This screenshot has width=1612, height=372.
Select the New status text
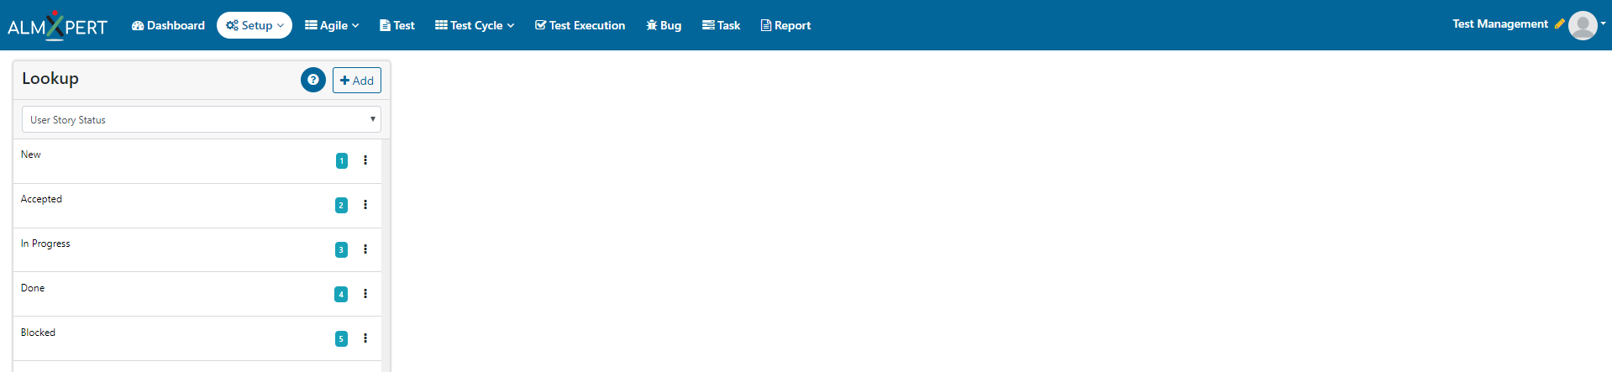pos(31,155)
